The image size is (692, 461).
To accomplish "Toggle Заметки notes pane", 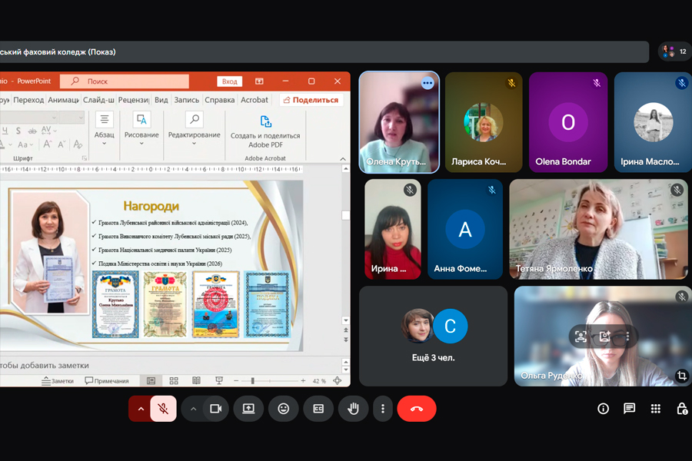I will [x=58, y=381].
